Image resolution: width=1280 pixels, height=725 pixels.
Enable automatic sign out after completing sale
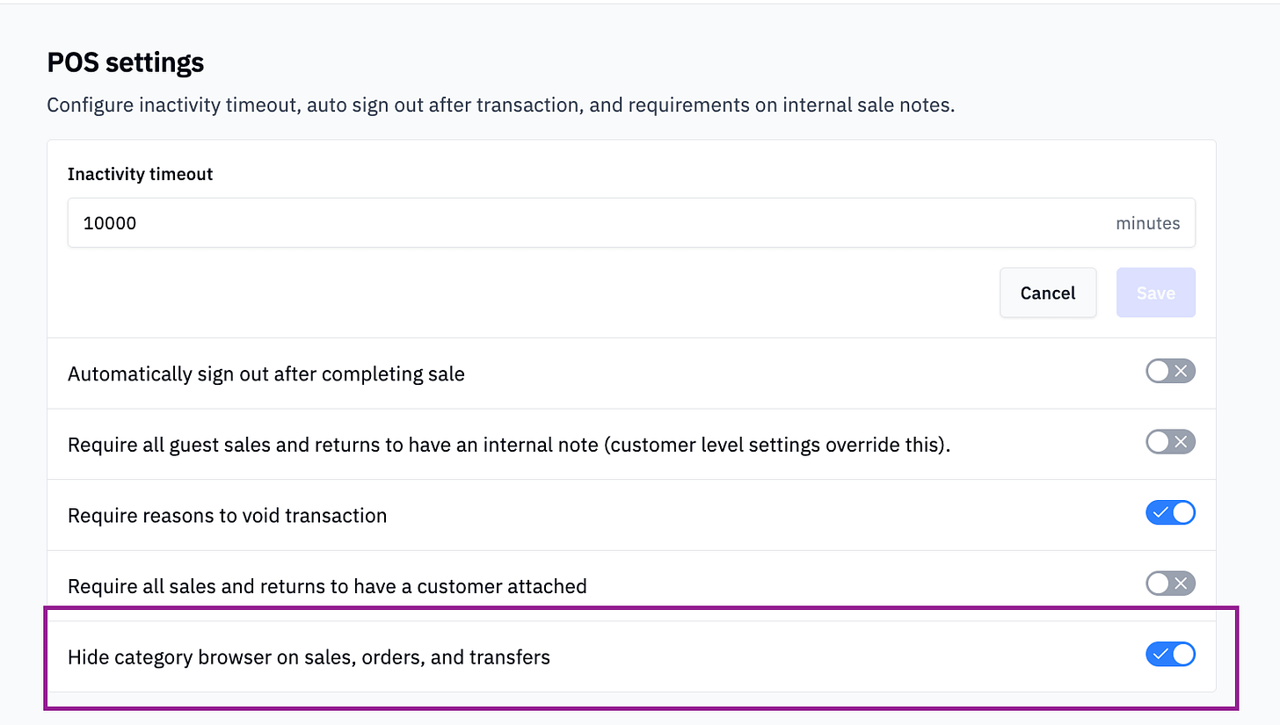pyautogui.click(x=1170, y=372)
